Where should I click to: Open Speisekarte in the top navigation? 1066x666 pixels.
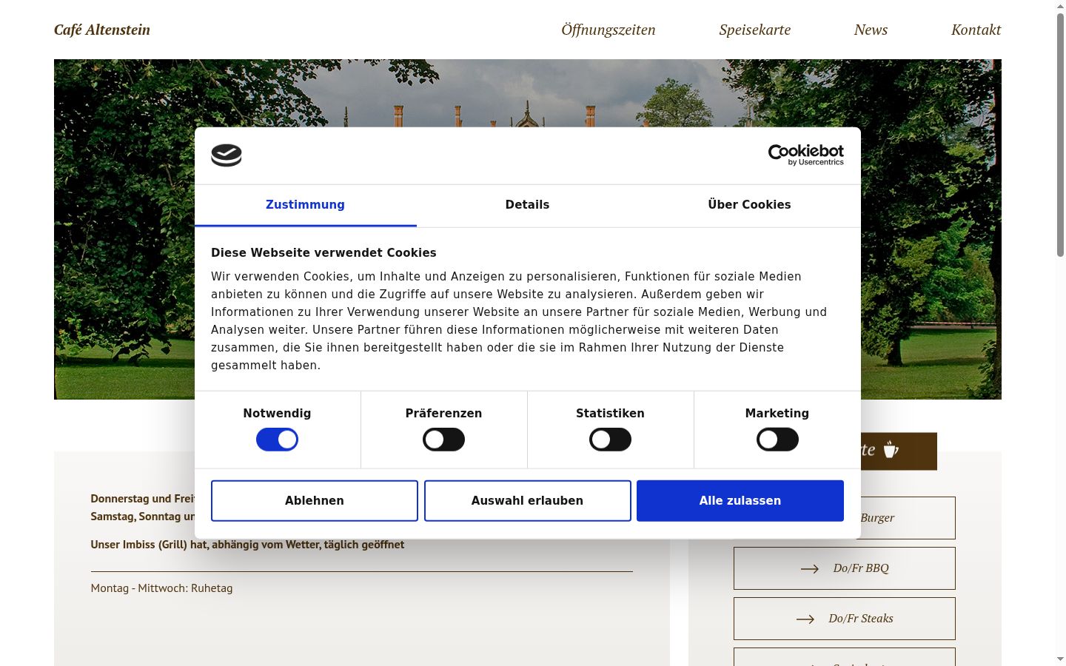pos(755,30)
